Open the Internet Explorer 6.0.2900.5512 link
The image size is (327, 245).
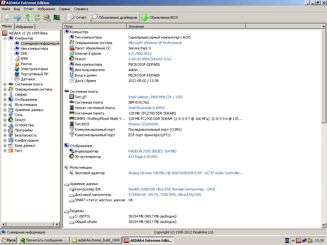point(140,54)
